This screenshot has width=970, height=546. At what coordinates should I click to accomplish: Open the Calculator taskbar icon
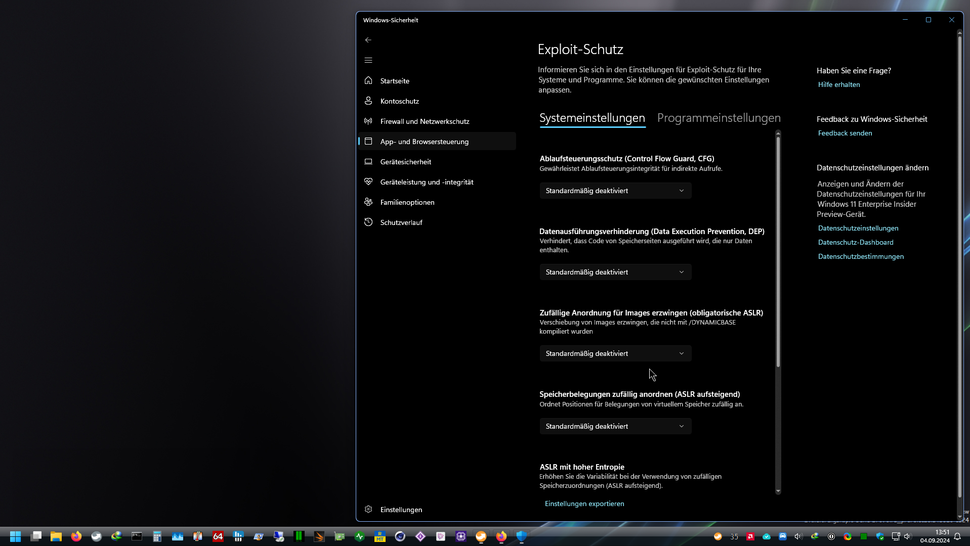tap(157, 536)
